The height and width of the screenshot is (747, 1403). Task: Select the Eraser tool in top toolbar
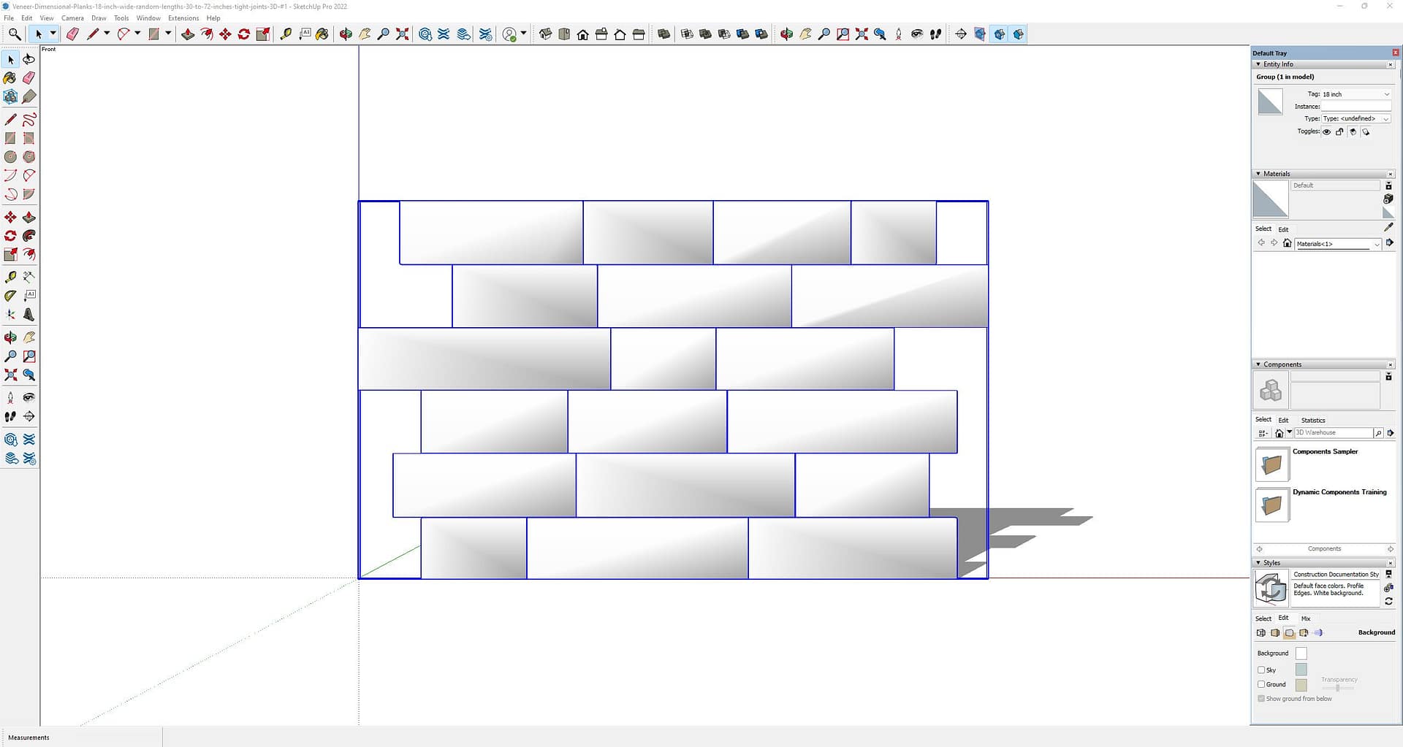tap(72, 34)
